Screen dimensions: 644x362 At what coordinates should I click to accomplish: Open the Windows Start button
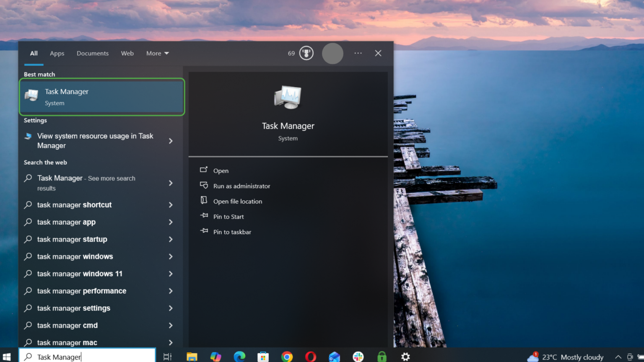[7, 357]
